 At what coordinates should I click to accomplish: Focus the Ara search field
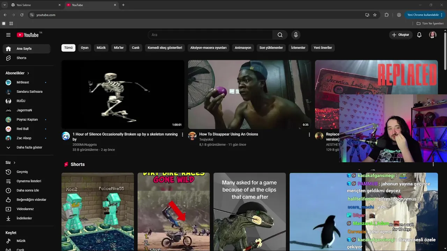(x=211, y=35)
